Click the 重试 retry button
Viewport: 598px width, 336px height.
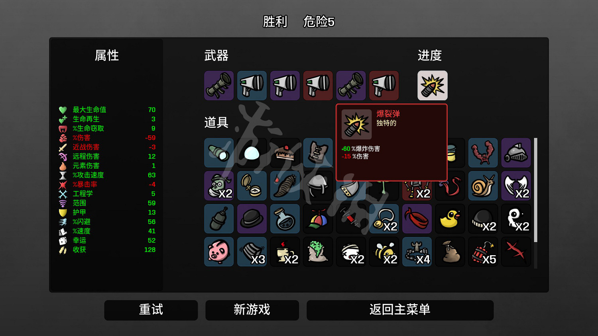(151, 310)
